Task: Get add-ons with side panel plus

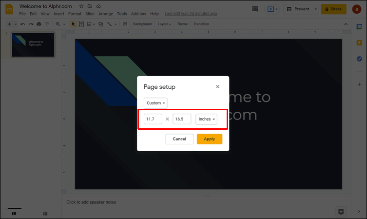Action: click(359, 84)
